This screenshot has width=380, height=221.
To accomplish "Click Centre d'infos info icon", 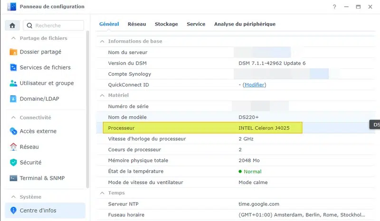I will pos(13,211).
